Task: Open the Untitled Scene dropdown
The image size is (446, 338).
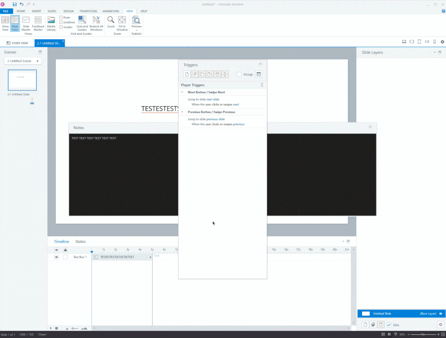Action: tap(23, 61)
